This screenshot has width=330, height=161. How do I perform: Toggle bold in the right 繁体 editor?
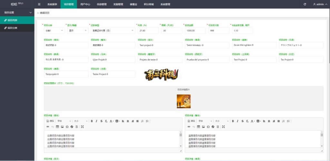233,121
